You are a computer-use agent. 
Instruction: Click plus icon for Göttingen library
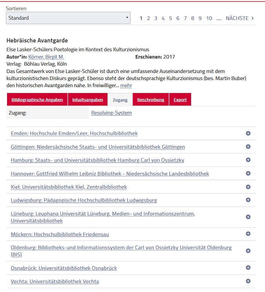248,147
